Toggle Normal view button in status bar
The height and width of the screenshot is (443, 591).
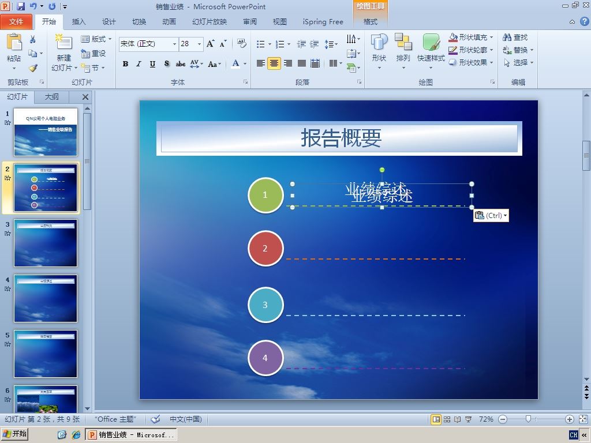click(x=436, y=419)
